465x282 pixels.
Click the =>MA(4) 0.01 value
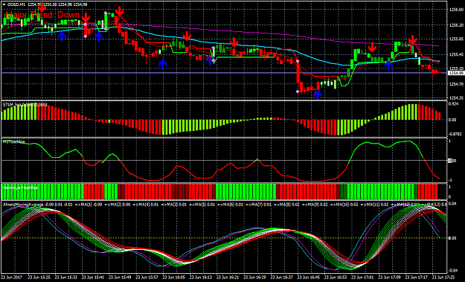click(145, 205)
